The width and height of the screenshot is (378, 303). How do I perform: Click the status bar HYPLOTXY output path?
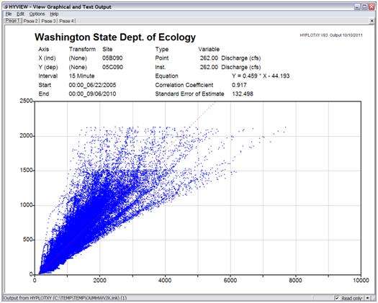coord(66,298)
